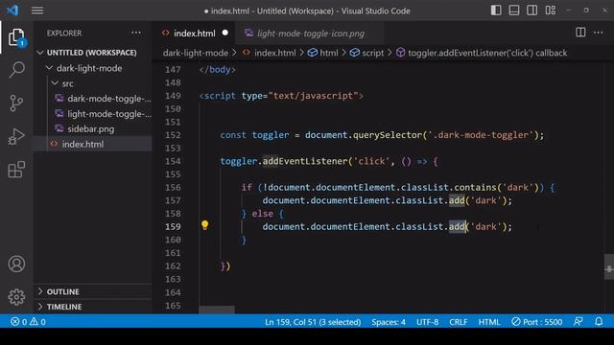Viewport: 614px width, 345px height.
Task: Click '</body>' closing tag on line 147
Action: [x=218, y=70]
